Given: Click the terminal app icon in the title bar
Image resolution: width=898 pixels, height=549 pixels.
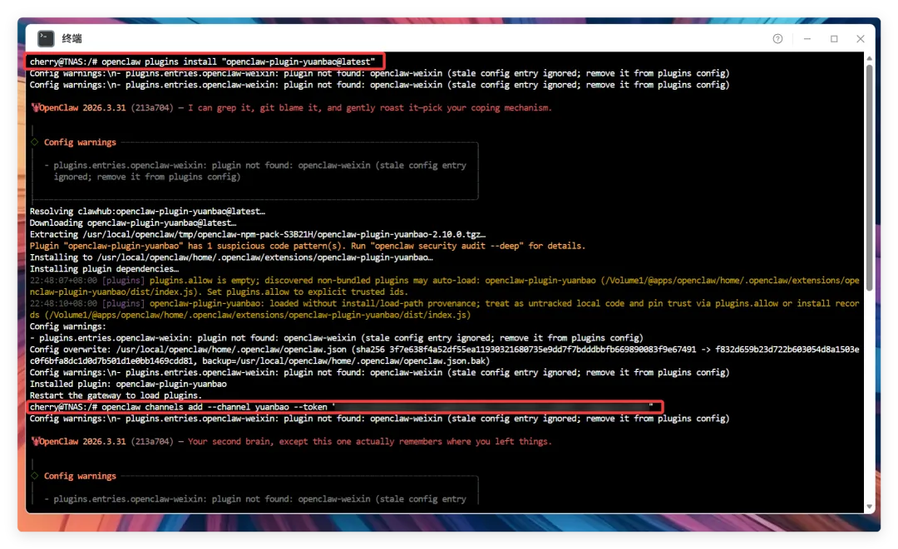Looking at the screenshot, I should (x=46, y=38).
